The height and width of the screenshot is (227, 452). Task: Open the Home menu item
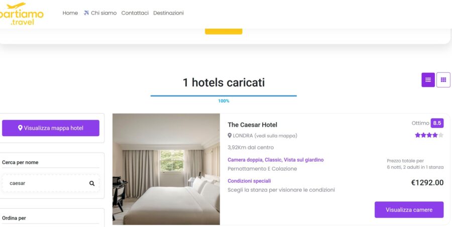(70, 13)
